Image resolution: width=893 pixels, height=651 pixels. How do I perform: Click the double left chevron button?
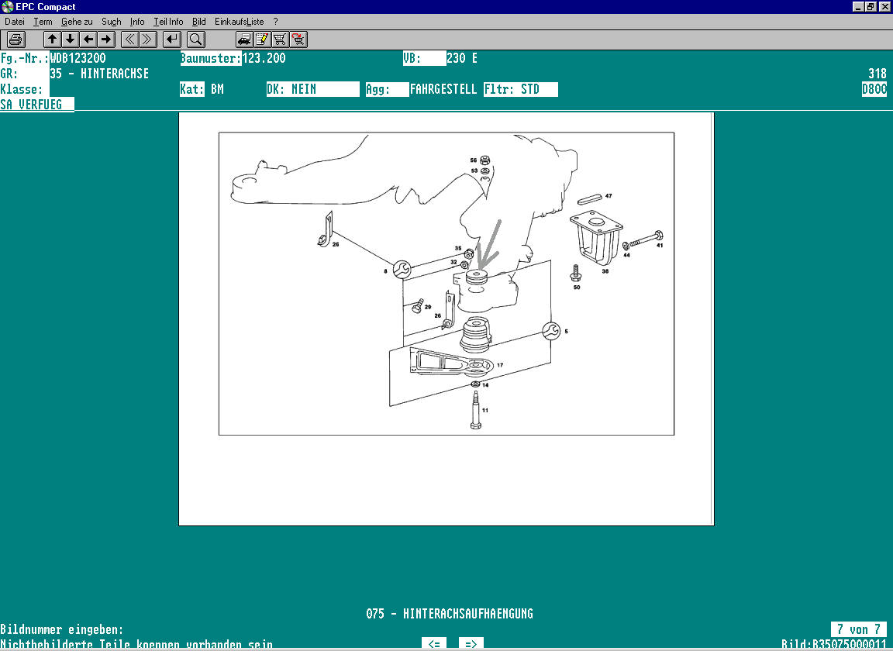130,40
